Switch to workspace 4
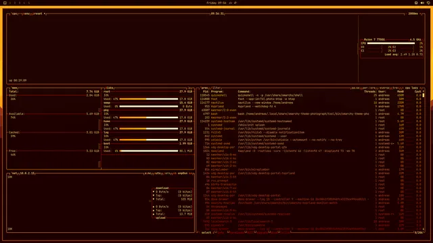This screenshot has height=243, width=433. point(24,3)
